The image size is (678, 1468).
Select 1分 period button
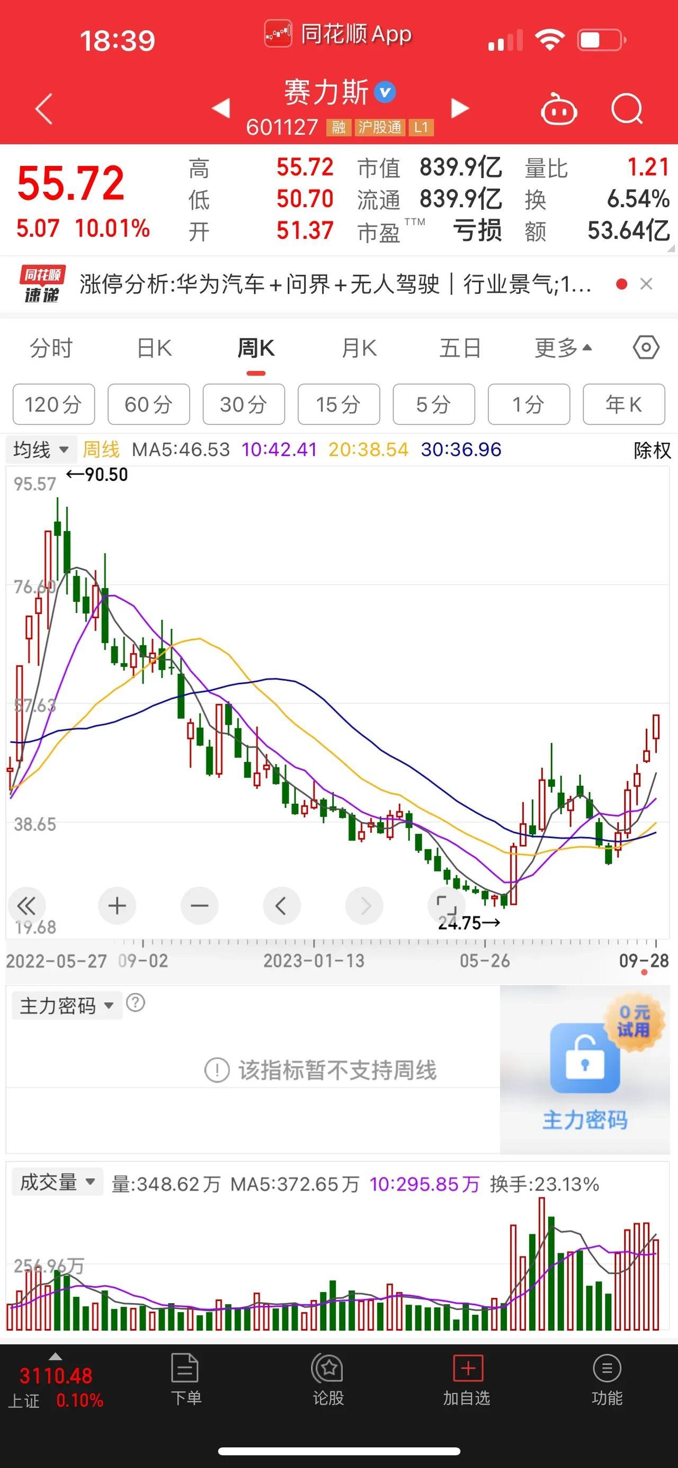click(x=529, y=404)
